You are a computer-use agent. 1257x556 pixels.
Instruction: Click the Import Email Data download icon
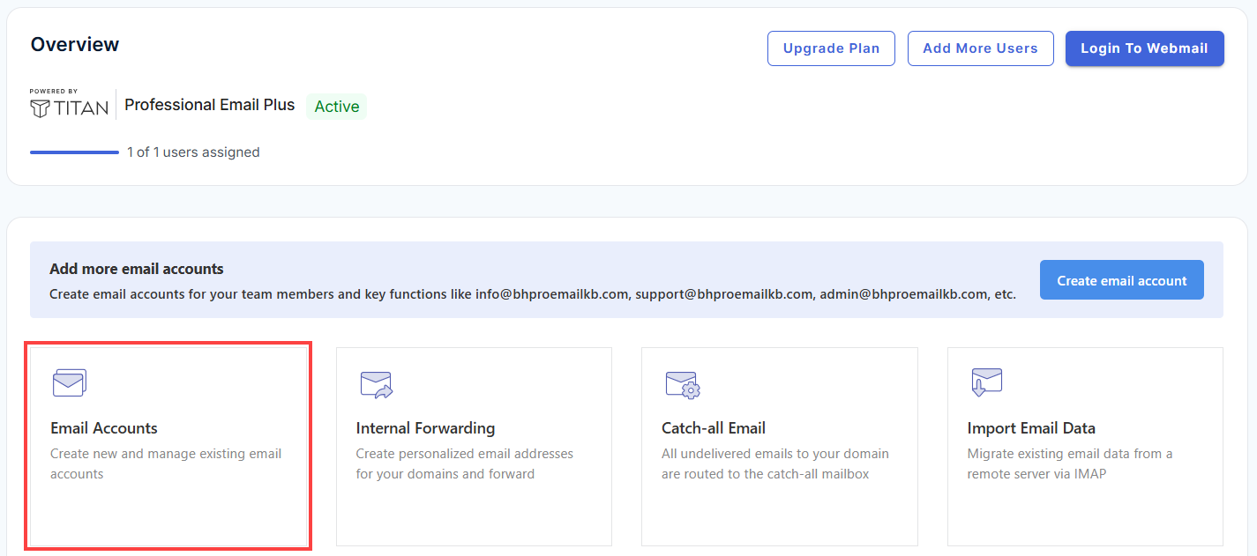click(x=986, y=383)
